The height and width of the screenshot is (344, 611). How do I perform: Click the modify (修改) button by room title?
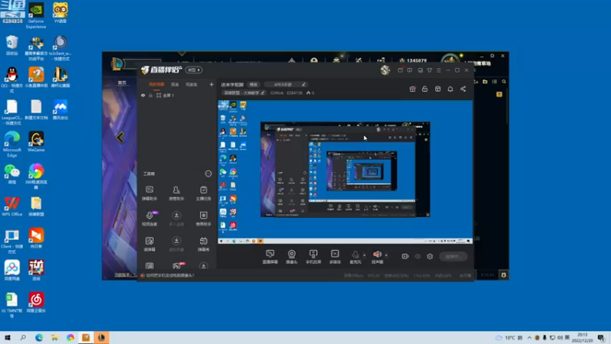[254, 84]
